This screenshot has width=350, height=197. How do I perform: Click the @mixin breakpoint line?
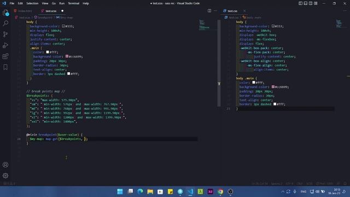[x=54, y=135]
